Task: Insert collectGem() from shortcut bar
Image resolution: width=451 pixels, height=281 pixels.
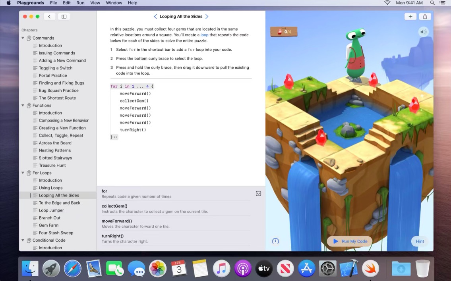Action: pyautogui.click(x=176, y=208)
